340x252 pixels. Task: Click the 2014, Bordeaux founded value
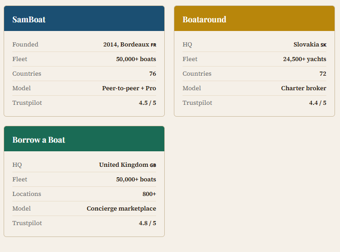[126, 45]
